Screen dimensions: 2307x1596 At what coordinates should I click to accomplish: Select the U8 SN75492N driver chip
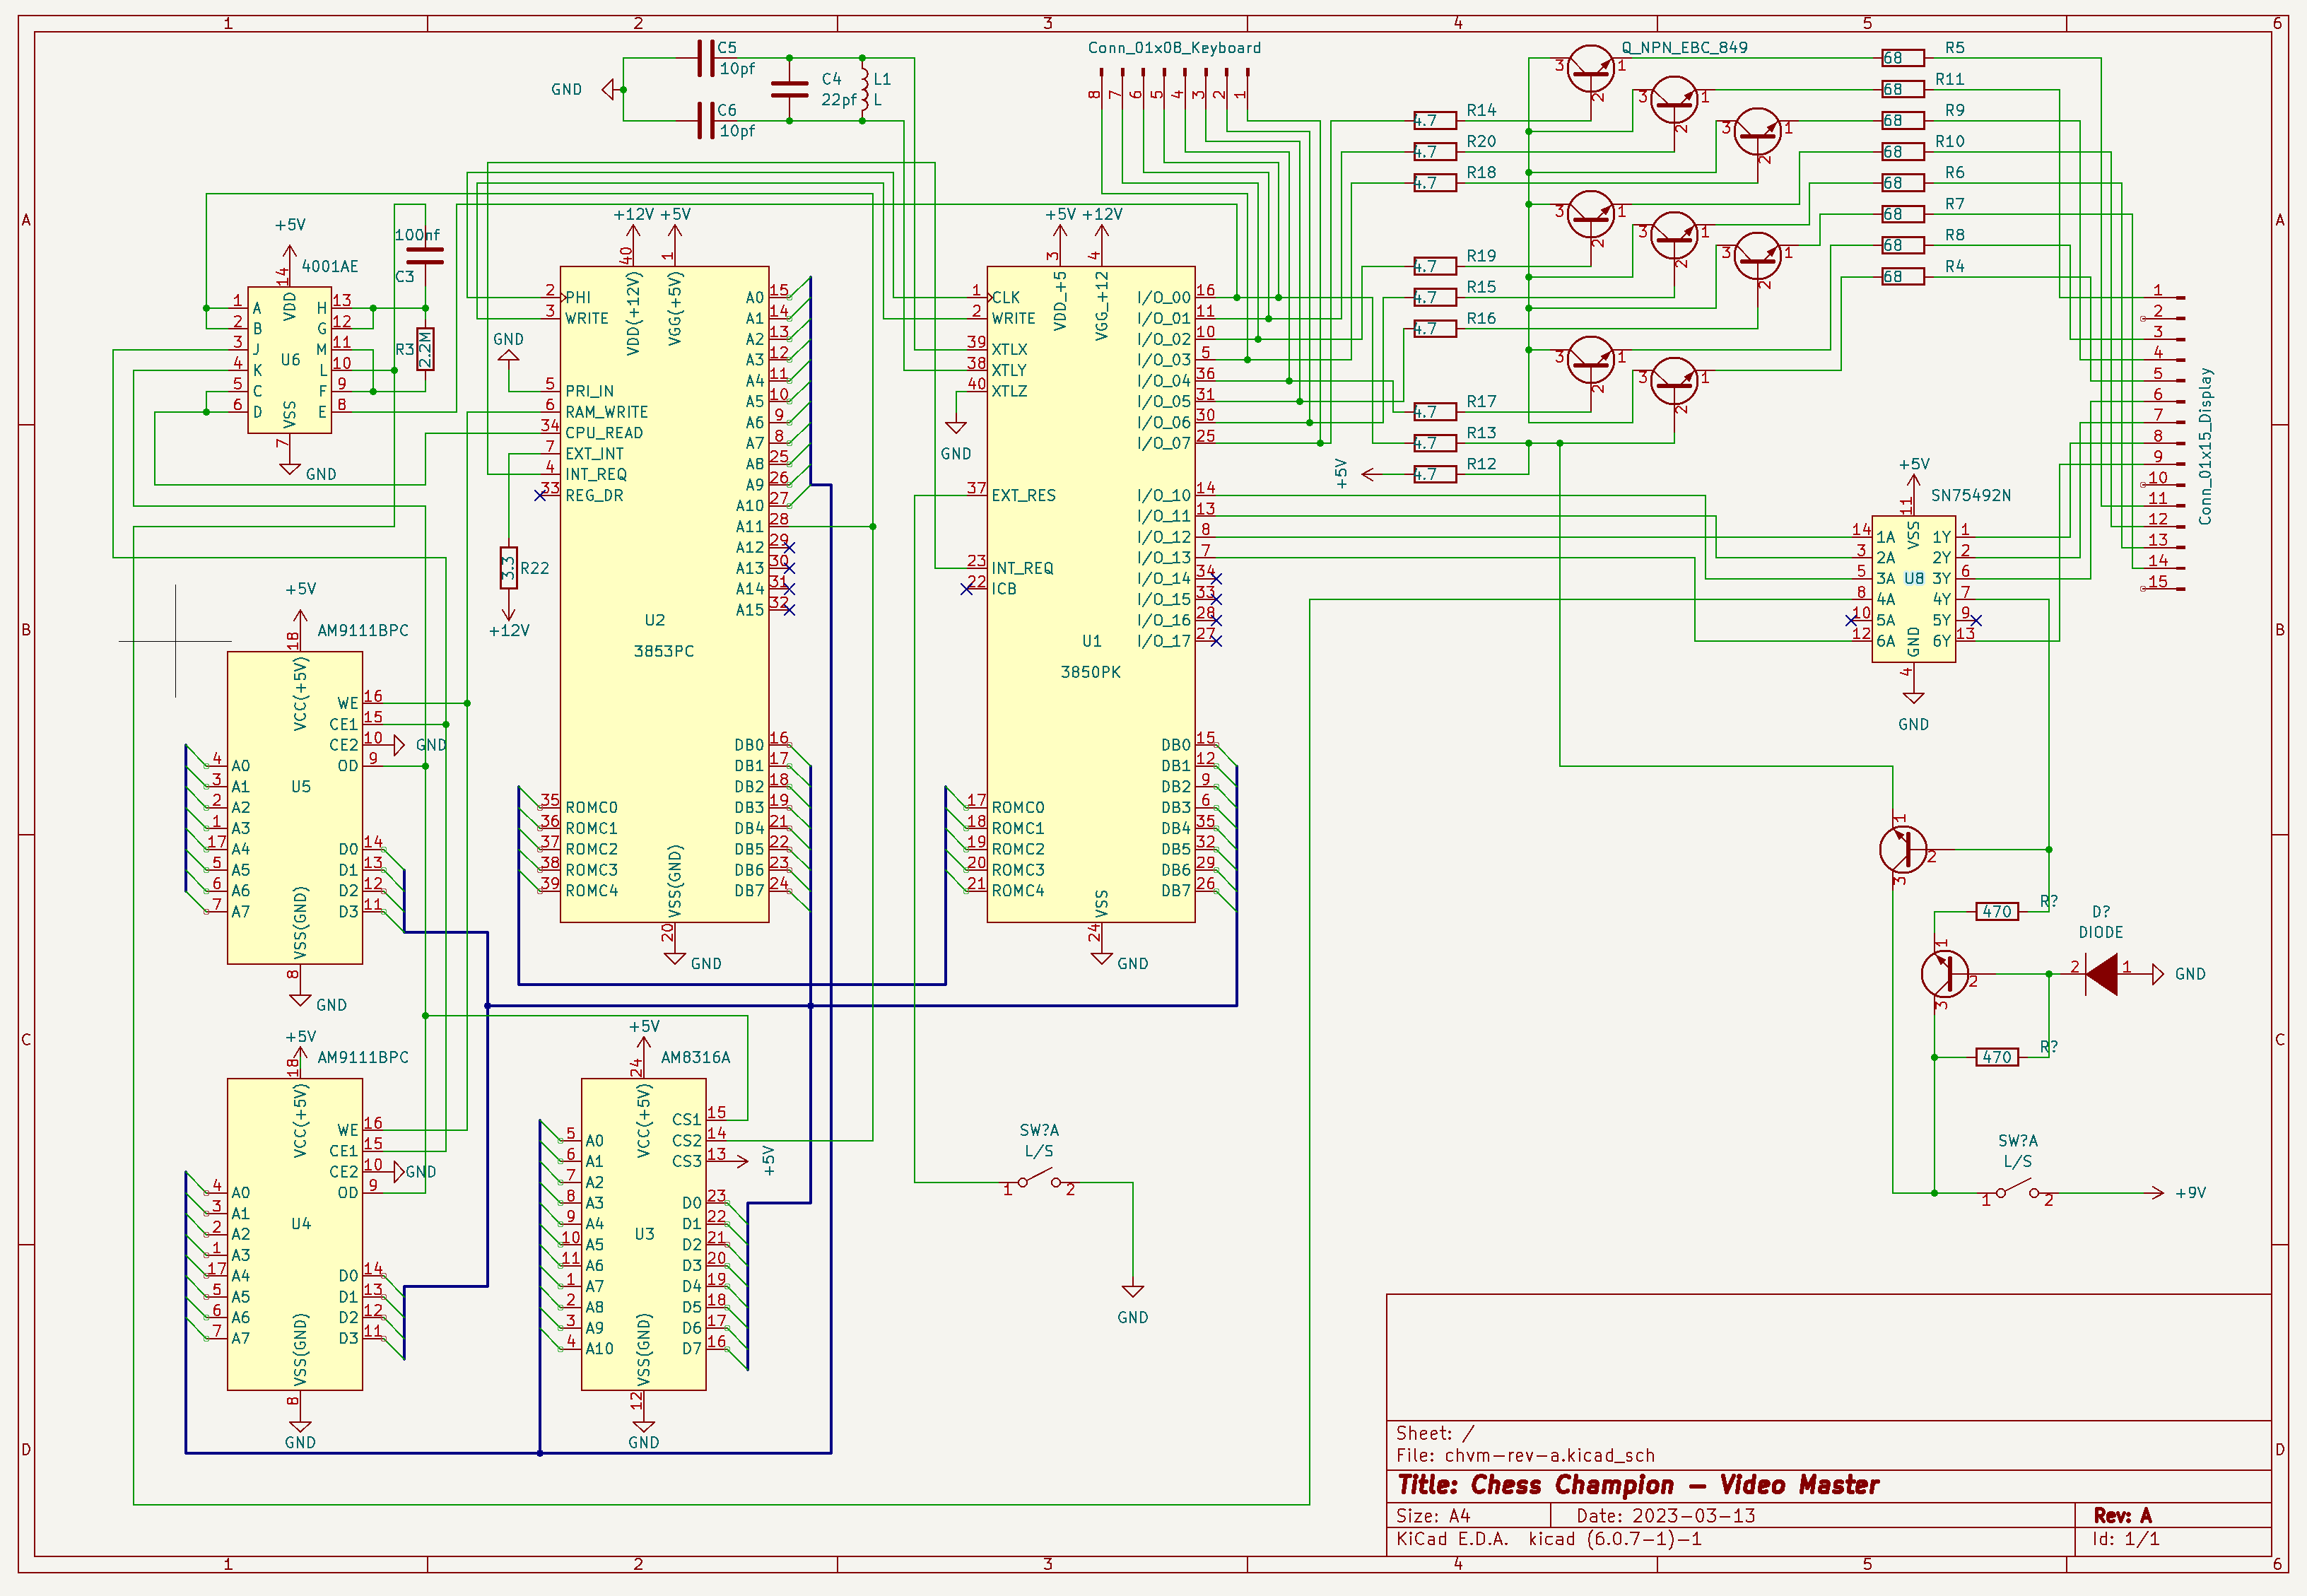pyautogui.click(x=1913, y=589)
